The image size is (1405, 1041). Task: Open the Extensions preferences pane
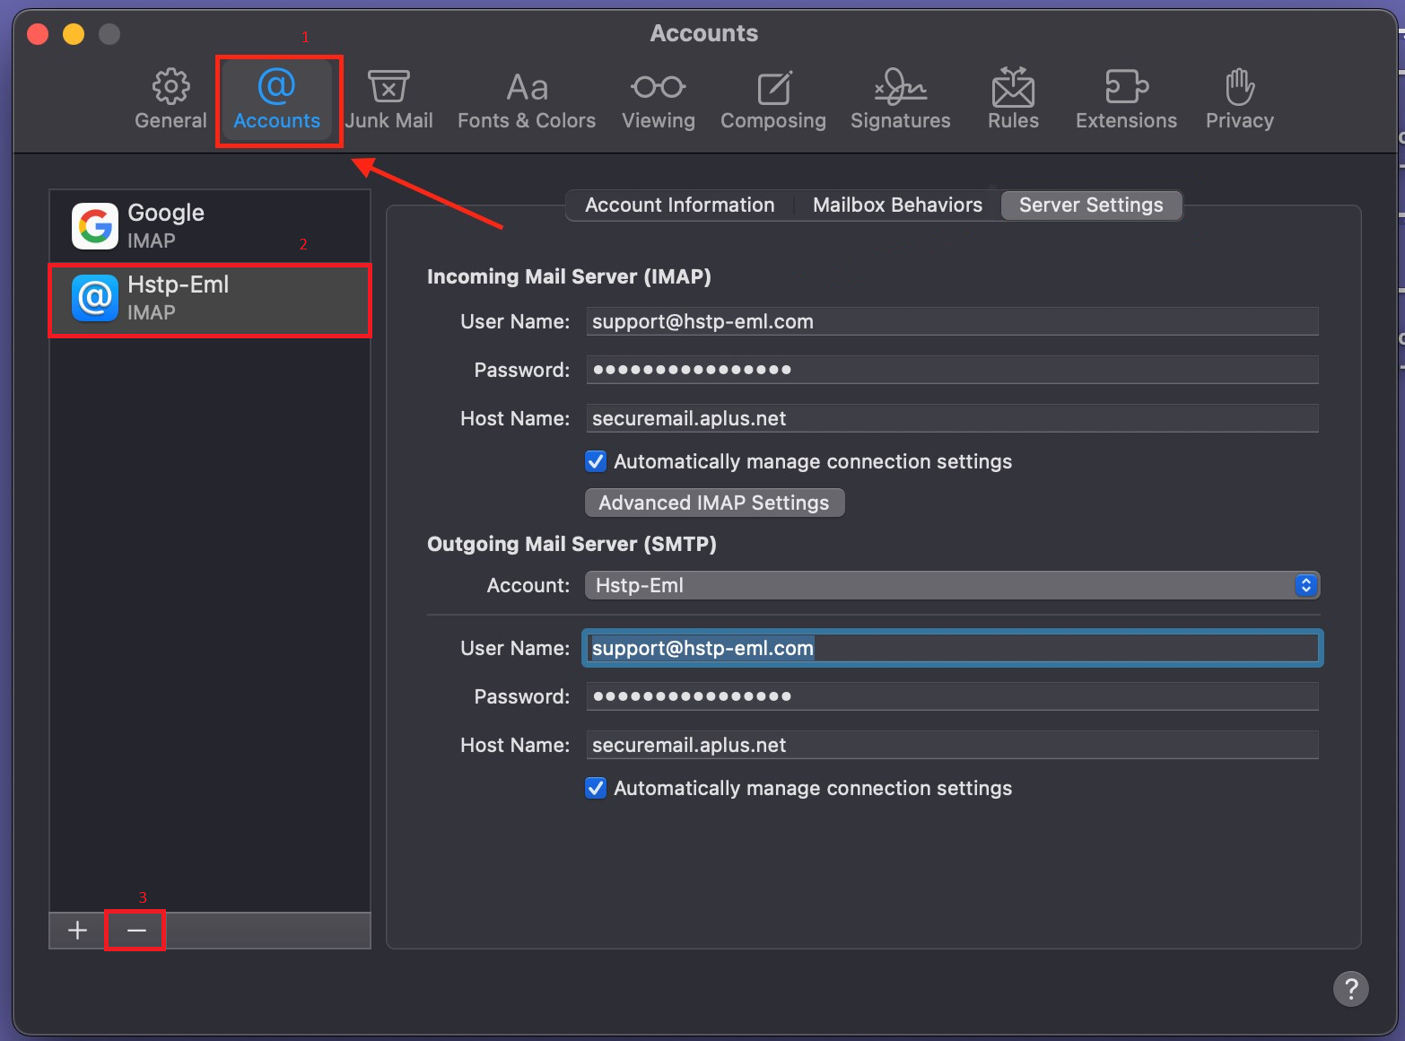tap(1126, 100)
